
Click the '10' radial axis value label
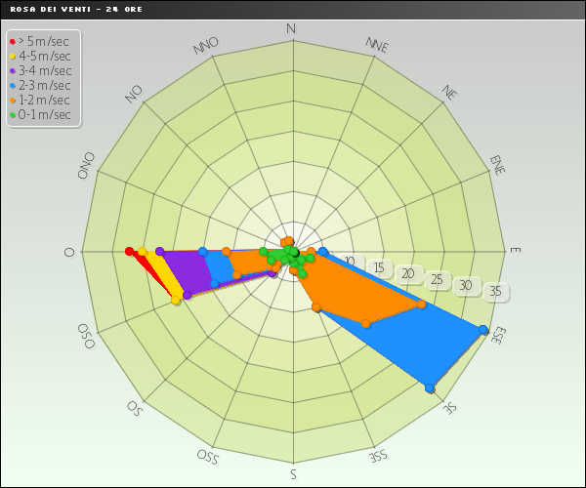coord(350,262)
